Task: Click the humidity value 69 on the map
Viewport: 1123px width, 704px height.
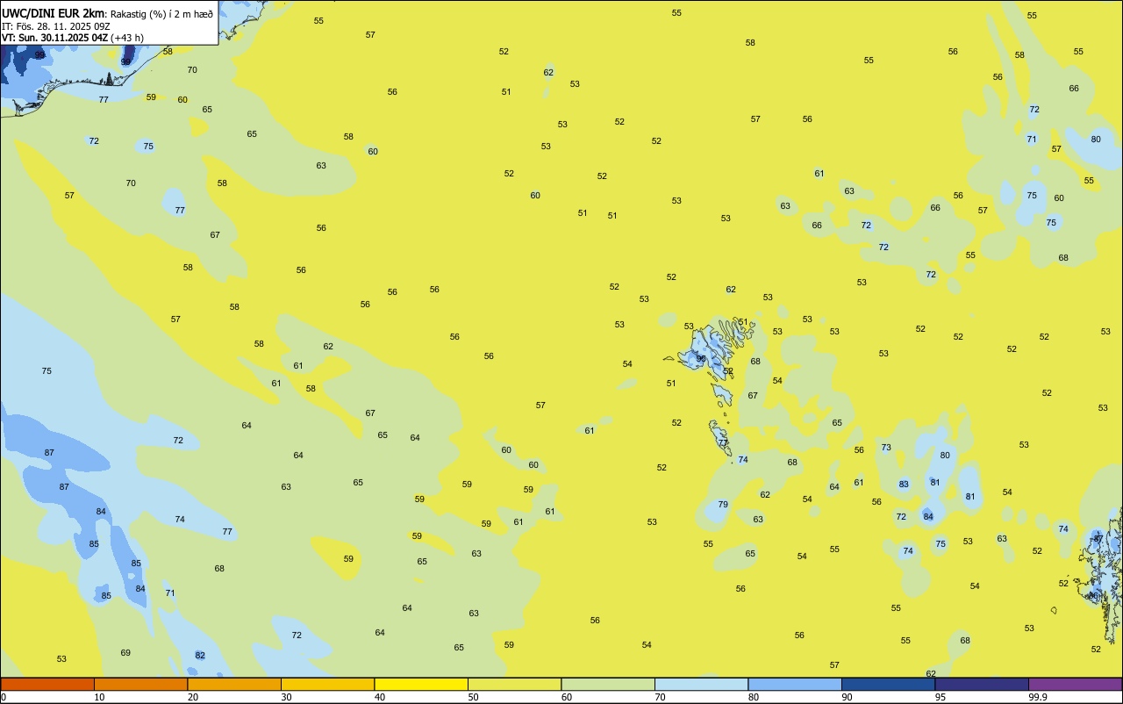Action: click(x=125, y=652)
